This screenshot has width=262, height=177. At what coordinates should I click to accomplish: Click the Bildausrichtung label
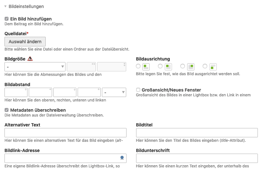[x=153, y=59]
